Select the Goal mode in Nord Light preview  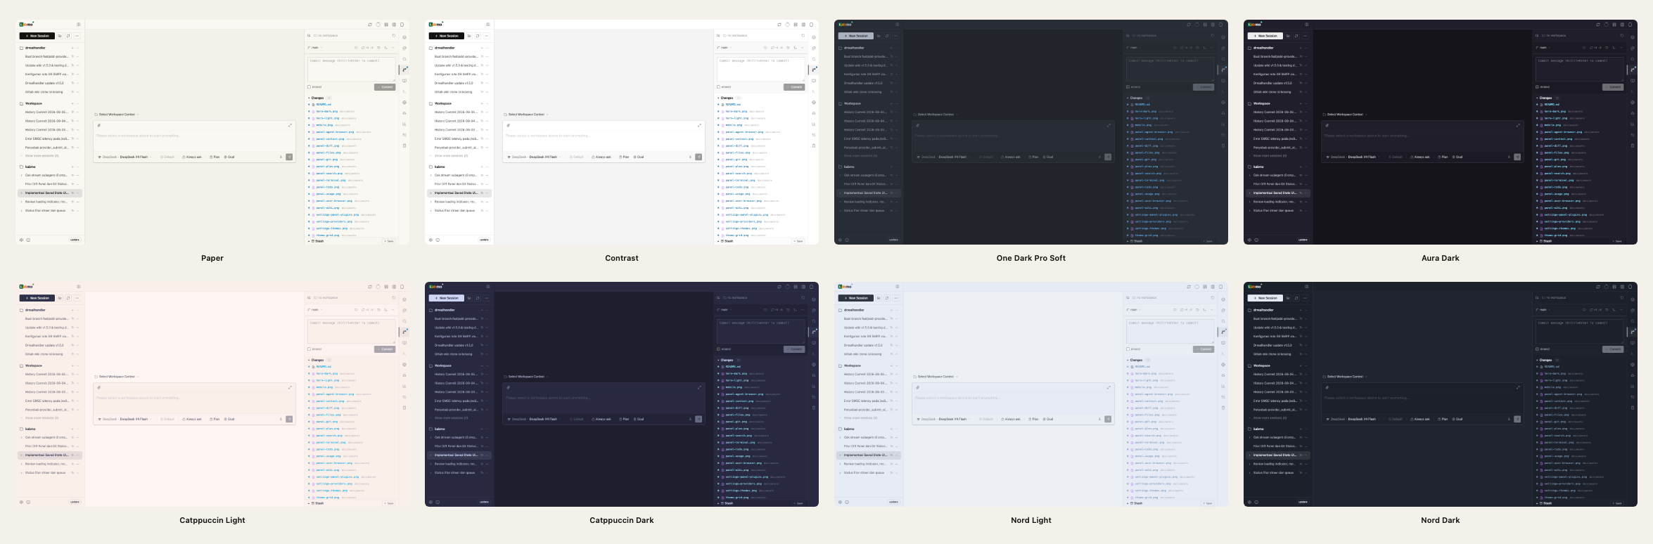coord(1047,419)
